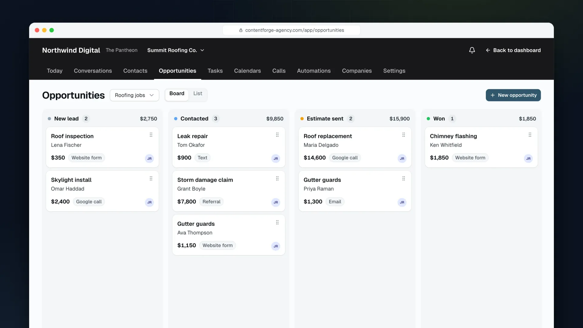Image resolution: width=583 pixels, height=328 pixels.
Task: Go to the Today tab
Action: pyautogui.click(x=55, y=71)
